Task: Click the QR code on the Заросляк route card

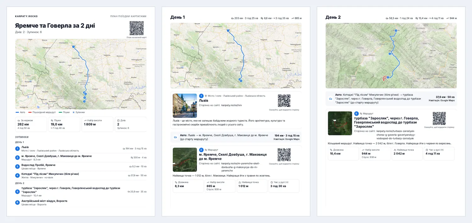Action: click(x=439, y=118)
